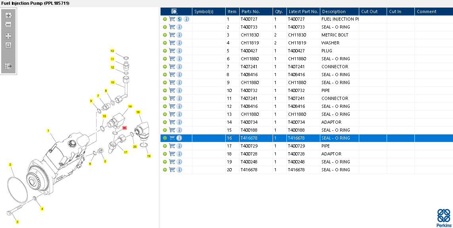453x228 pixels.
Task: Click the search icon in table header
Action: point(174,11)
